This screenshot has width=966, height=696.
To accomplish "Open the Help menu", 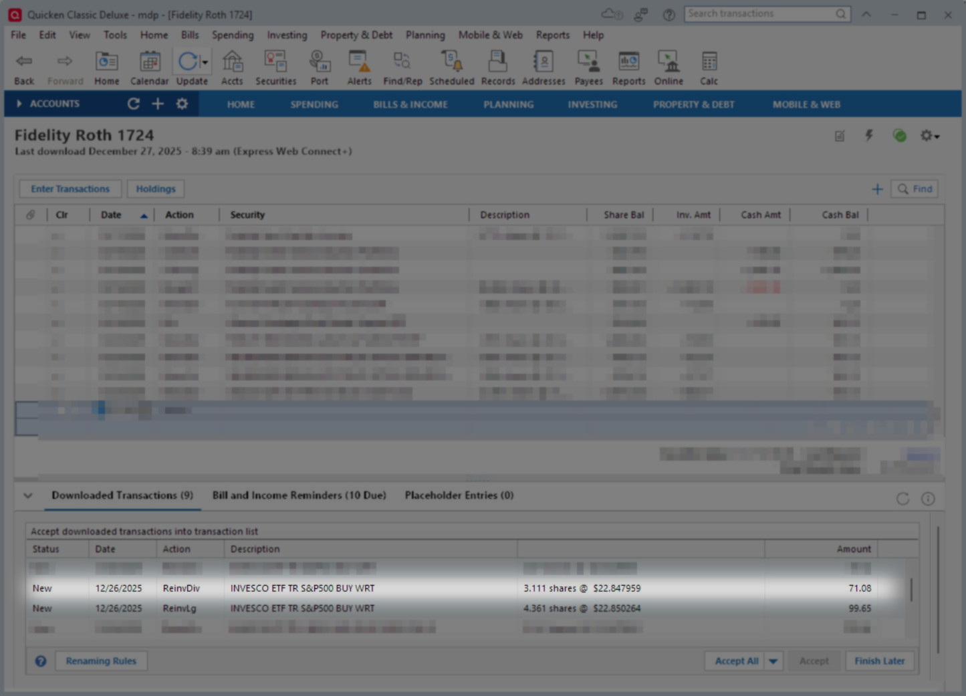I will pos(593,35).
